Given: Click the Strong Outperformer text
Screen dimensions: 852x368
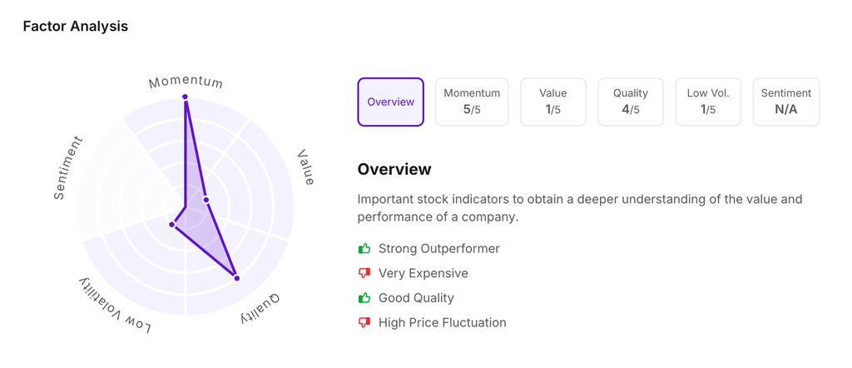Looking at the screenshot, I should [438, 248].
